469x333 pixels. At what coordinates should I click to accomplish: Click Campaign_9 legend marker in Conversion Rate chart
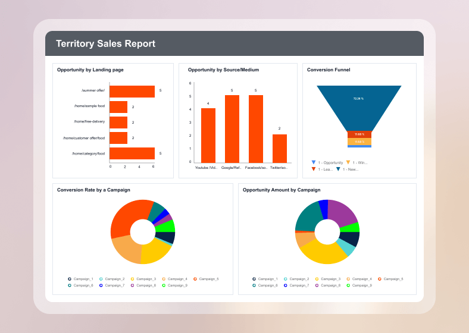point(164,285)
